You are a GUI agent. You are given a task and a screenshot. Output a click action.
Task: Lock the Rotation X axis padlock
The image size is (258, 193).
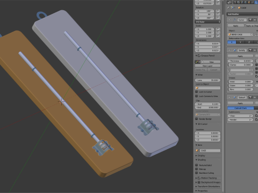click(218, 11)
